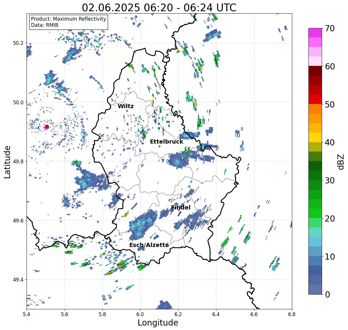
Task: Click the Wiltz station label
Action: tap(126, 106)
